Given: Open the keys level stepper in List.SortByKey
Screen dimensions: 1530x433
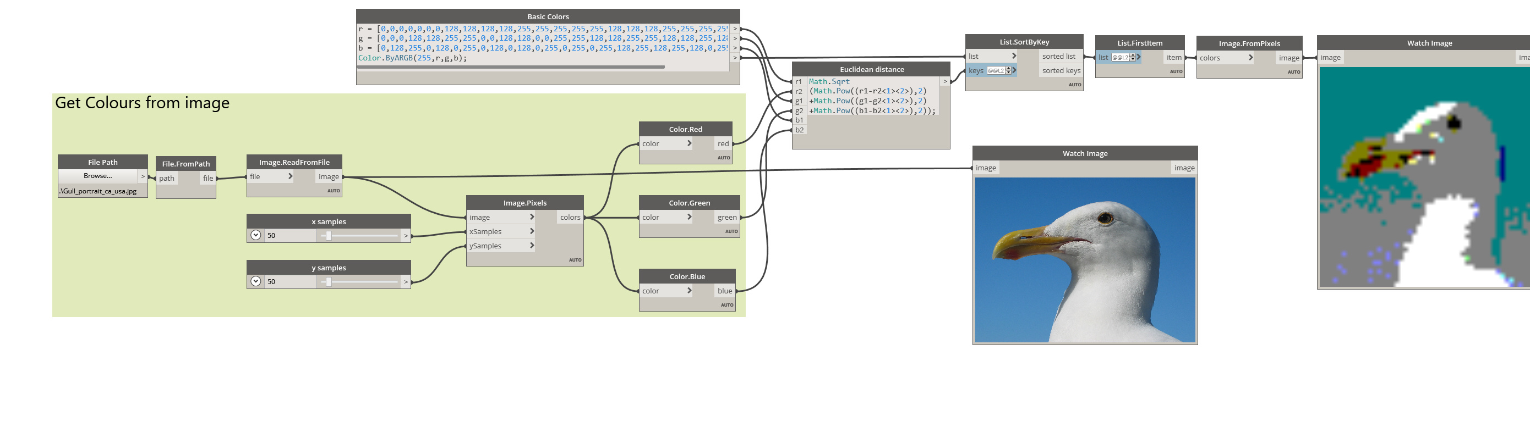Looking at the screenshot, I should point(998,70).
